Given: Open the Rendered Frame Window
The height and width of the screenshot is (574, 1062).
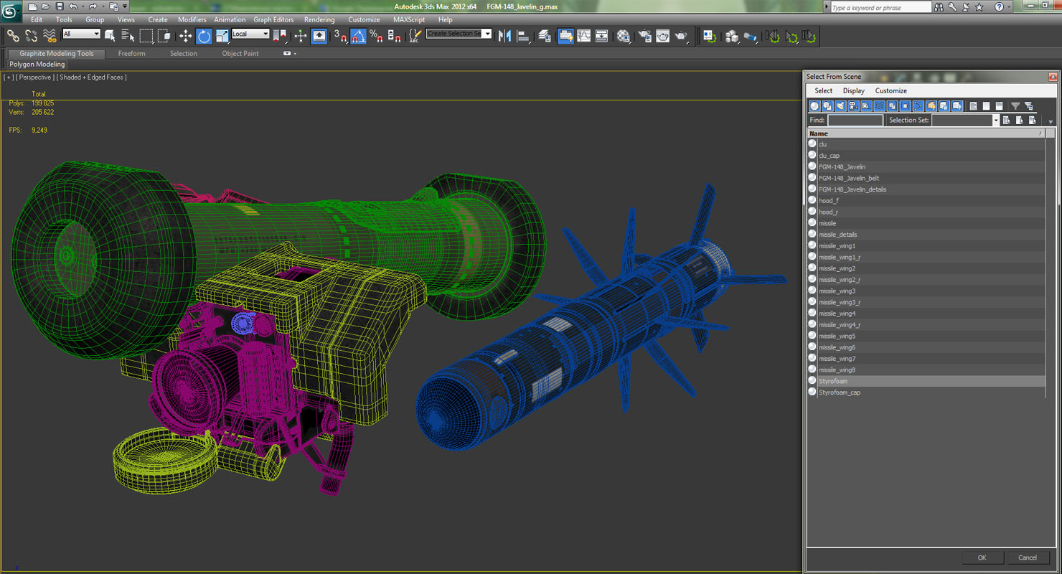Looking at the screenshot, I should click(x=663, y=35).
